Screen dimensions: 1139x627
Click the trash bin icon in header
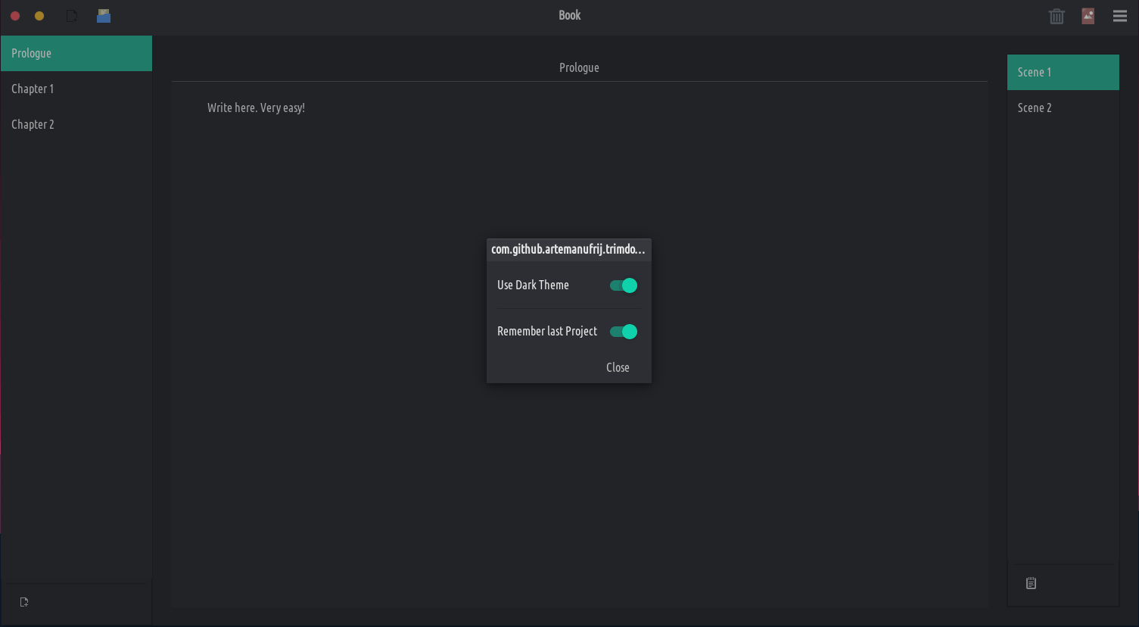(x=1057, y=16)
